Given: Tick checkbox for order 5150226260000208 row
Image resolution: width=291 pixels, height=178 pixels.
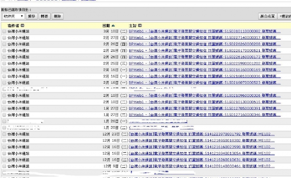Looking at the screenshot, I should coord(4,44).
